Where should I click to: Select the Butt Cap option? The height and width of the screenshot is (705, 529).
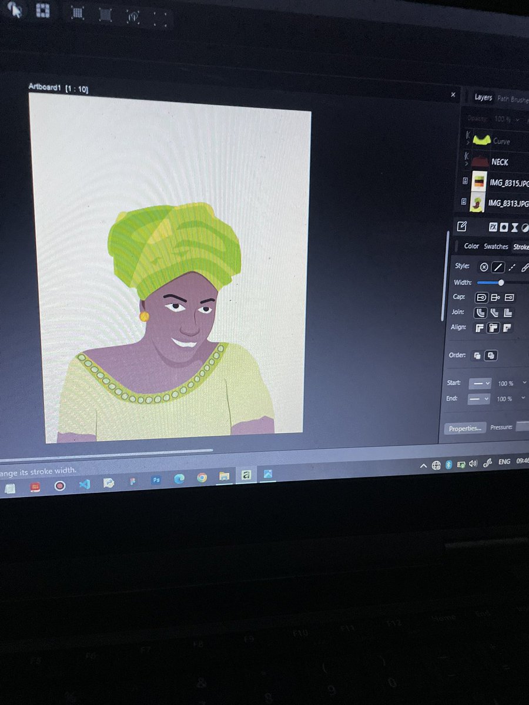(x=495, y=297)
